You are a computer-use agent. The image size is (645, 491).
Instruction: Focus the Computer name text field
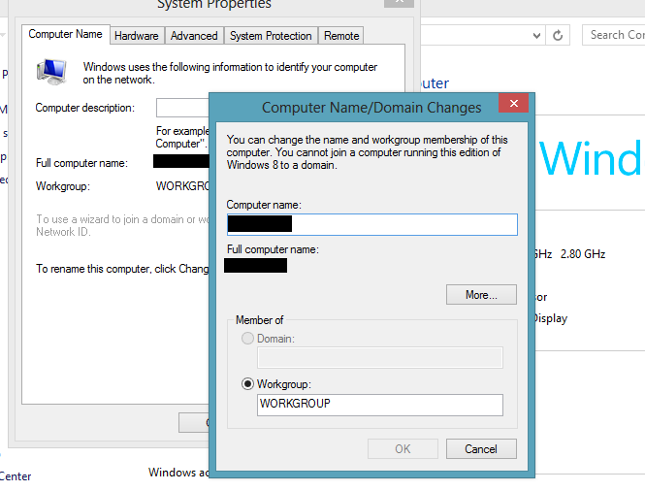click(x=372, y=224)
